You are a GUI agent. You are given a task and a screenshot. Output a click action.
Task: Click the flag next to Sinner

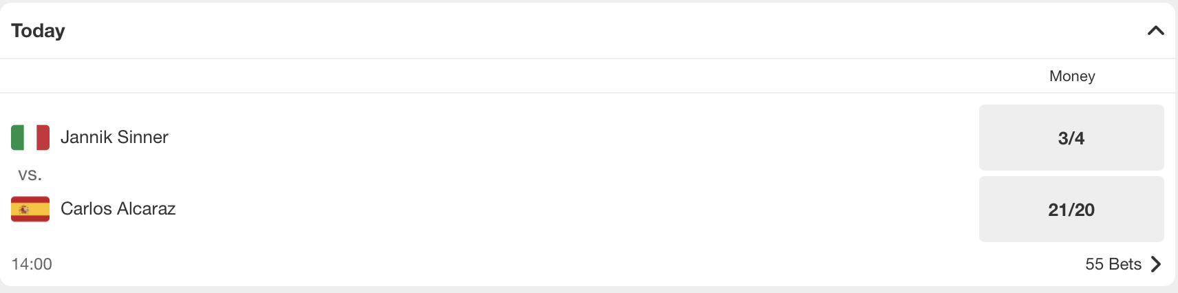click(30, 137)
